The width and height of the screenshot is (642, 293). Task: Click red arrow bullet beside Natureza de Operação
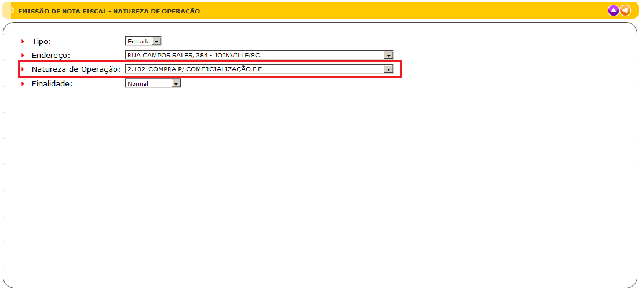point(23,69)
